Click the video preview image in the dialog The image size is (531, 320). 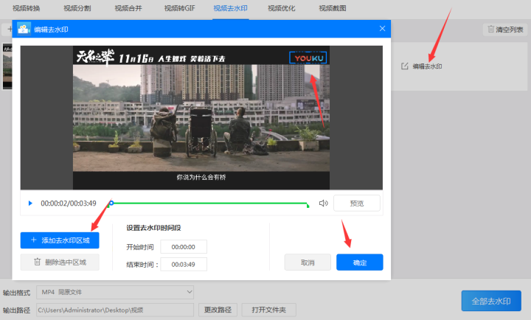coord(201,117)
